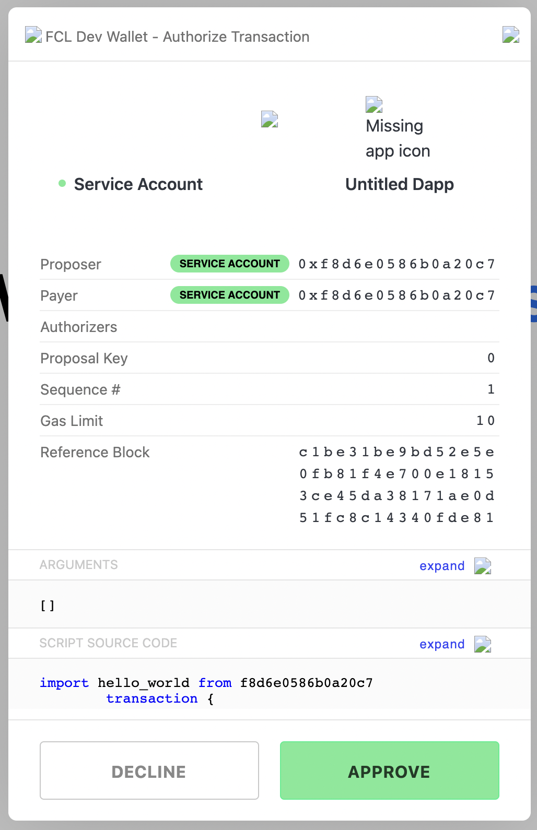Toggle the SERVICE ACCOUNT badge on Proposer row
537x830 pixels.
229,264
